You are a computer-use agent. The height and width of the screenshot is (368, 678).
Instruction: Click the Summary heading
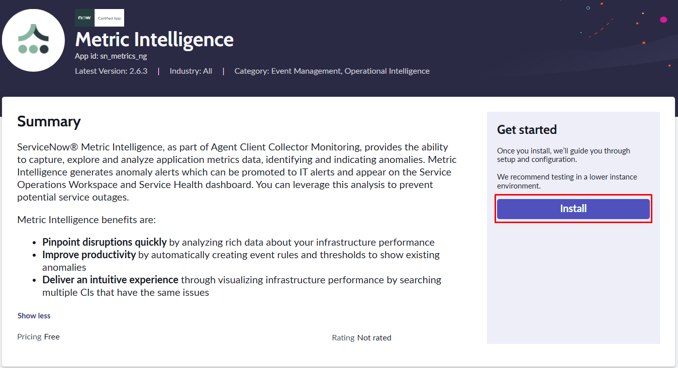(49, 122)
